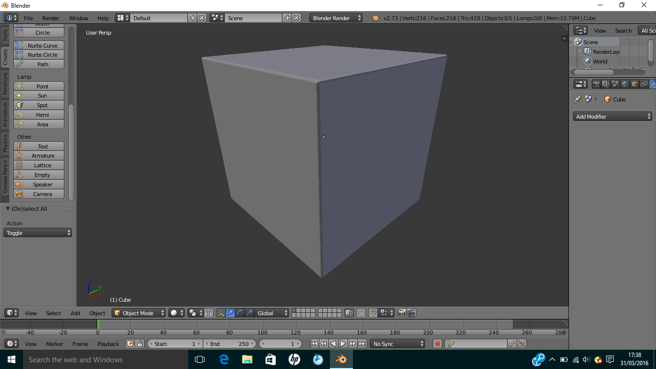Select the rotate manipulator arc icon

[x=240, y=313]
